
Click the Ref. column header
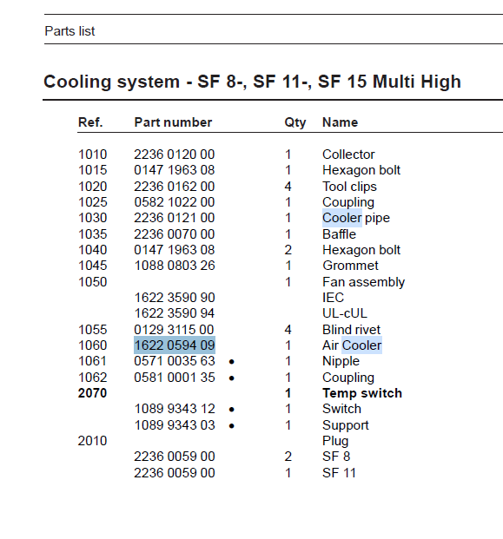pos(90,122)
